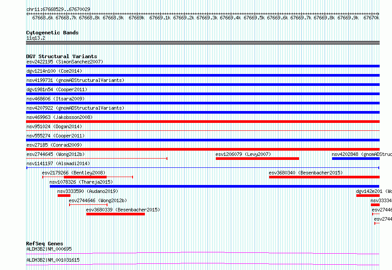Image resolution: width=392 pixels, height=270 pixels.
Task: Click the 11q13.2 band label
Action: (36, 38)
